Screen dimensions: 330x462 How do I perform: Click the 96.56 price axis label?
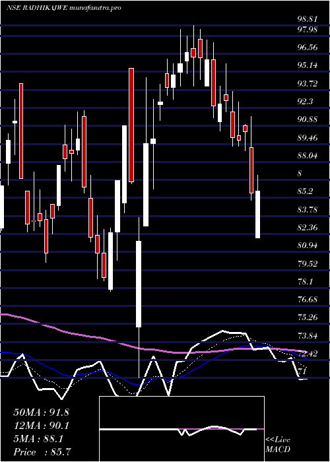coord(308,47)
